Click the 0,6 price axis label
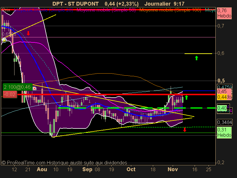 [221, 53]
